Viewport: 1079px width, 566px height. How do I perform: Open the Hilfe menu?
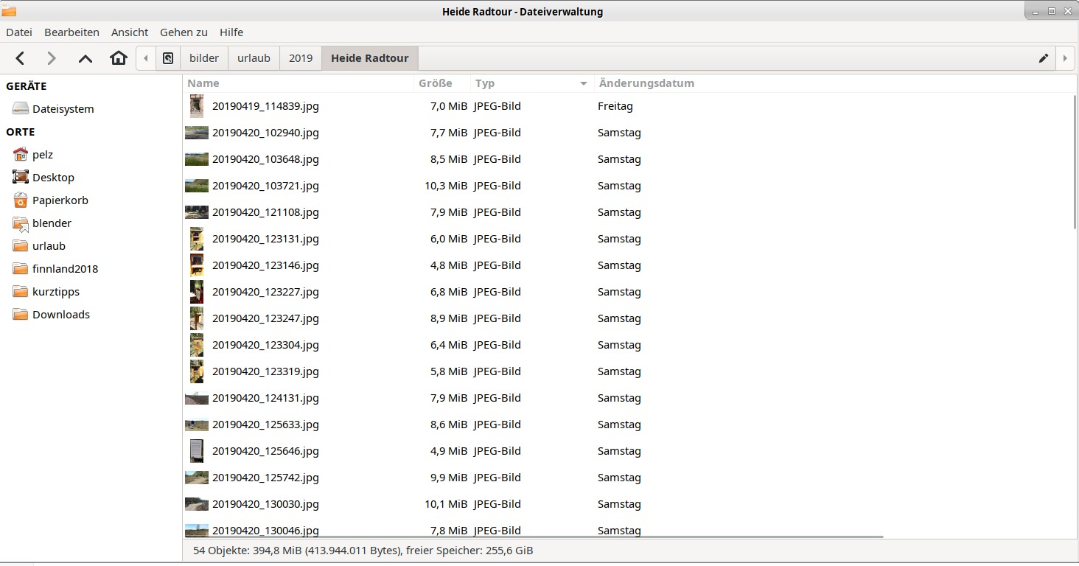click(231, 32)
